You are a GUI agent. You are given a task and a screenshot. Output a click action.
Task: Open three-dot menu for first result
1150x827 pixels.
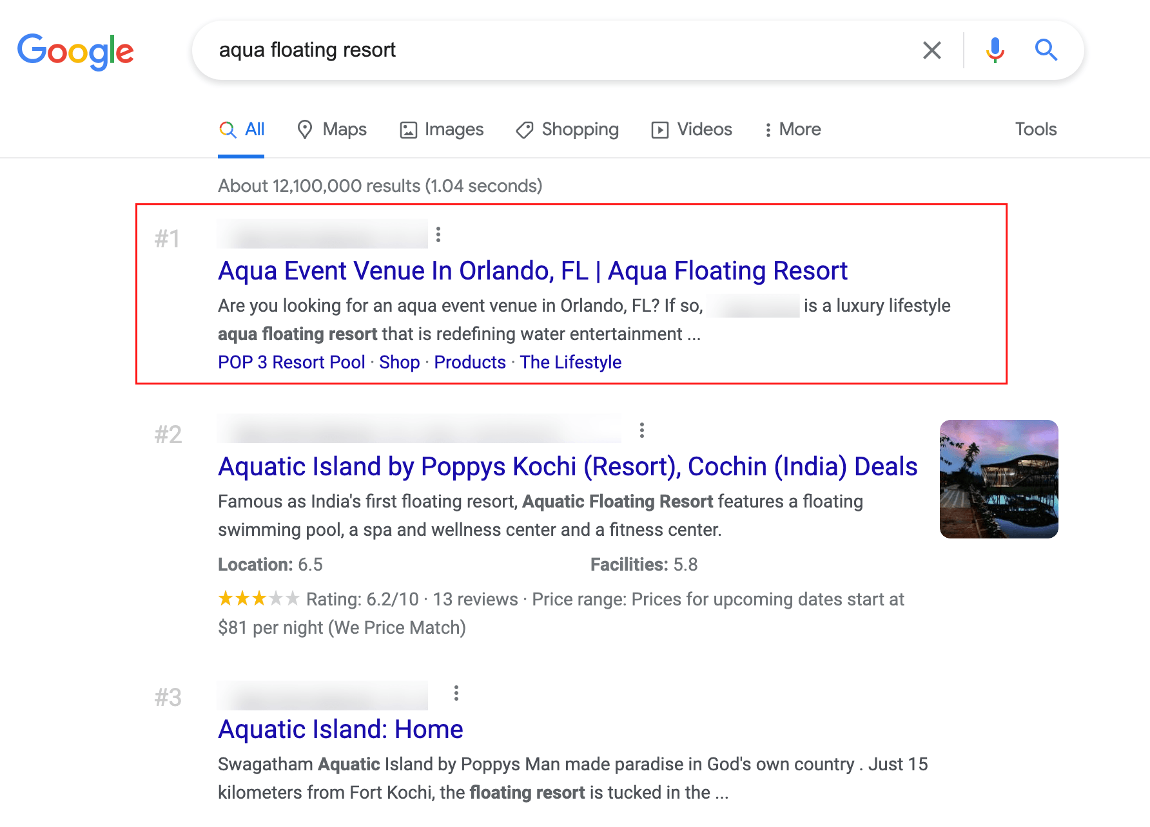click(x=438, y=234)
